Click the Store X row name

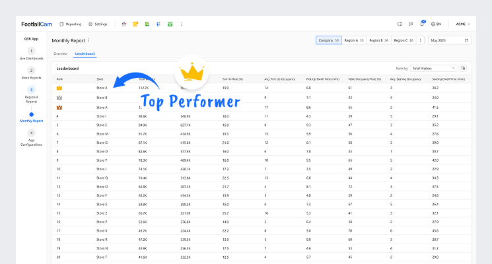pyautogui.click(x=102, y=88)
